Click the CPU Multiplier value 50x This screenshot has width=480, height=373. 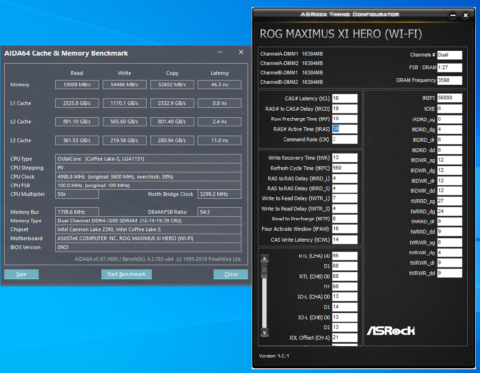(x=77, y=194)
